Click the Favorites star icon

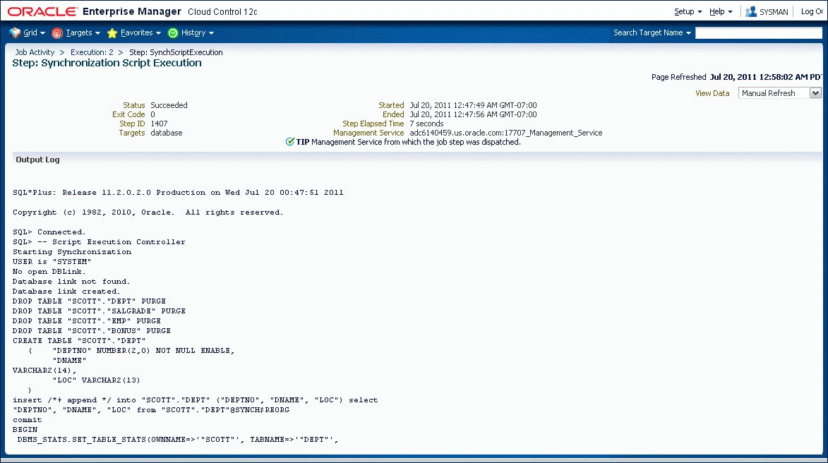pos(112,33)
